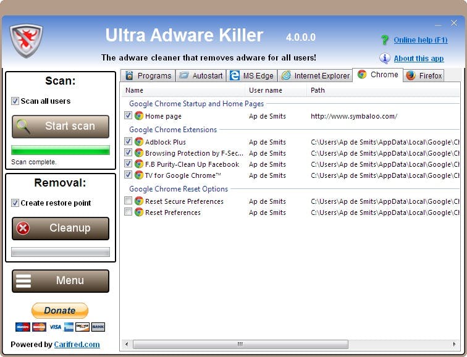Select the Adblock Plus row name
Image resolution: width=467 pixels, height=357 pixels.
(x=166, y=142)
